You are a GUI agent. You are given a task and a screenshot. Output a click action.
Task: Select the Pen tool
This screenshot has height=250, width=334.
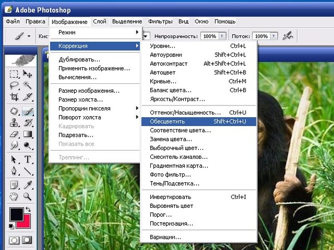tap(14, 171)
